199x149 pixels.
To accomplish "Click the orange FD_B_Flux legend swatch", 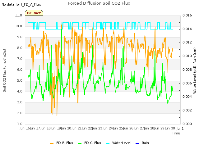I will point(52,143).
